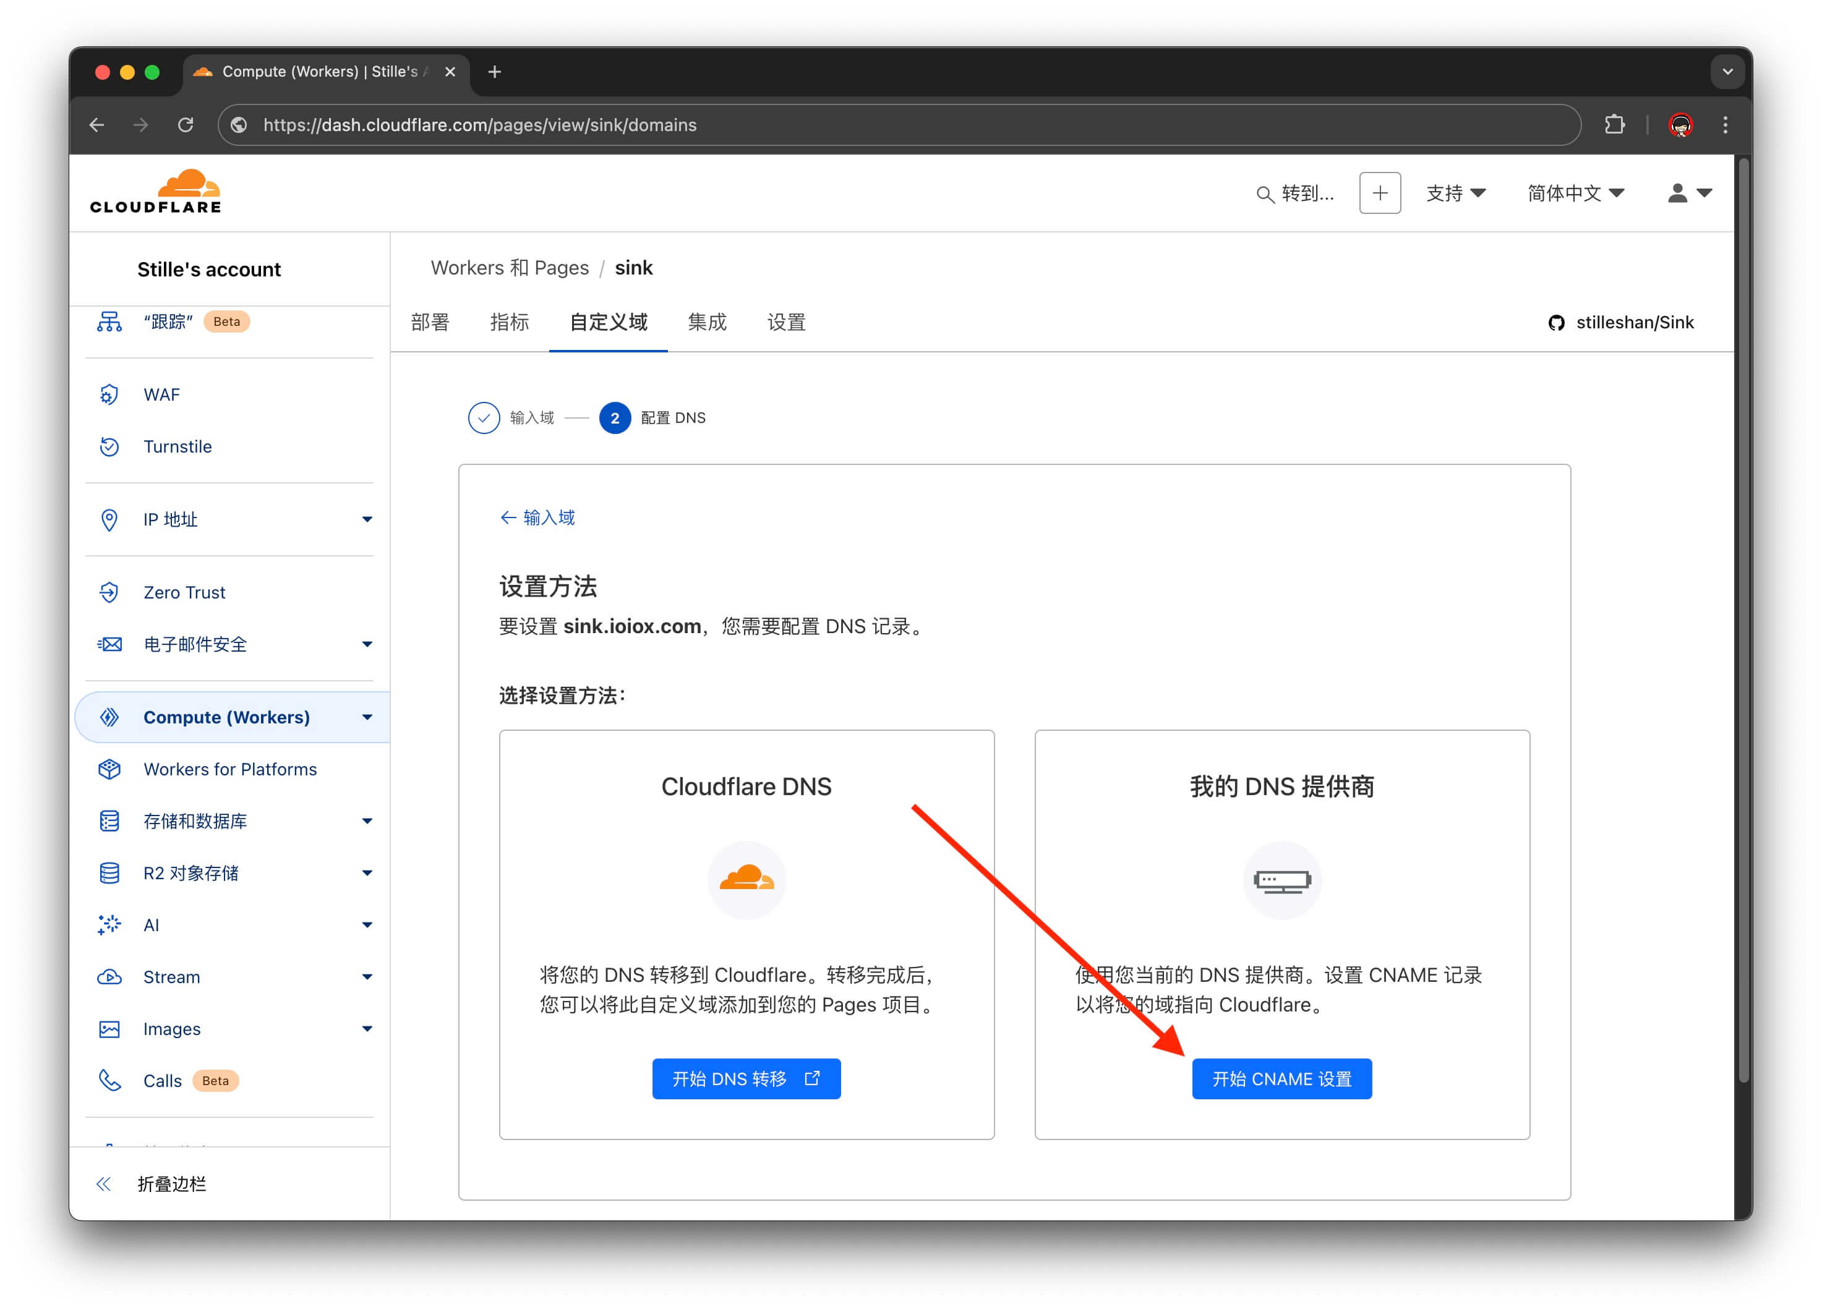Expand the Stream menu arrow
The image size is (1822, 1312).
pyautogui.click(x=367, y=977)
